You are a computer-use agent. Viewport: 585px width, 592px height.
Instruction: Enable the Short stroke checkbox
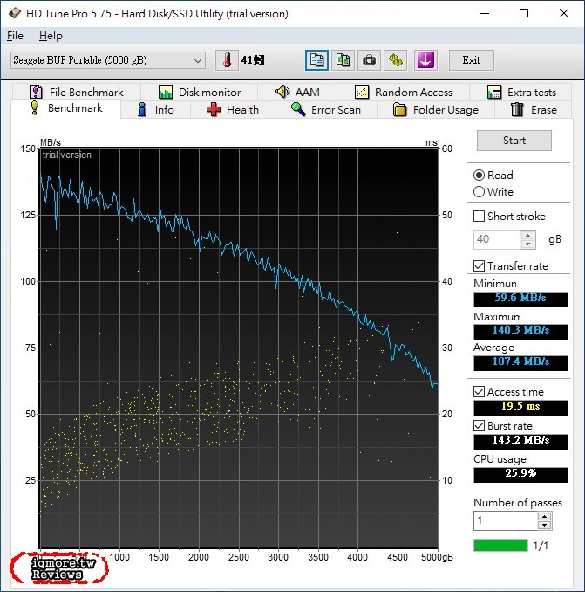click(480, 217)
